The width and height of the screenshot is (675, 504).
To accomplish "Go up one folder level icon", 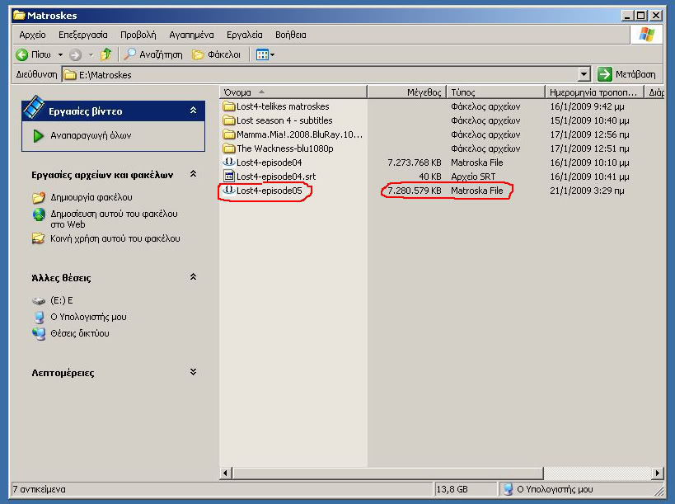I will [105, 54].
